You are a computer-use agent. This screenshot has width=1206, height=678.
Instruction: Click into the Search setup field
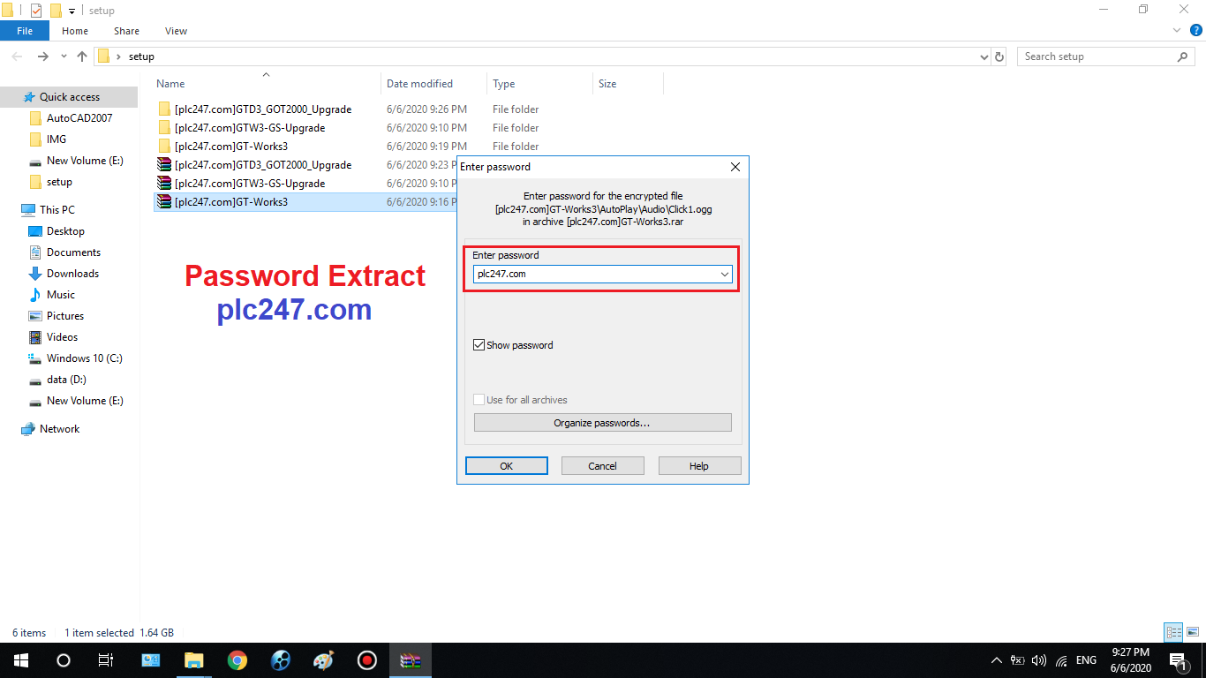[x=1097, y=56]
